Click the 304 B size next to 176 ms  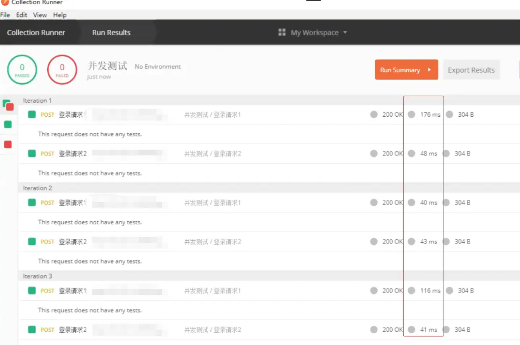[x=466, y=115]
